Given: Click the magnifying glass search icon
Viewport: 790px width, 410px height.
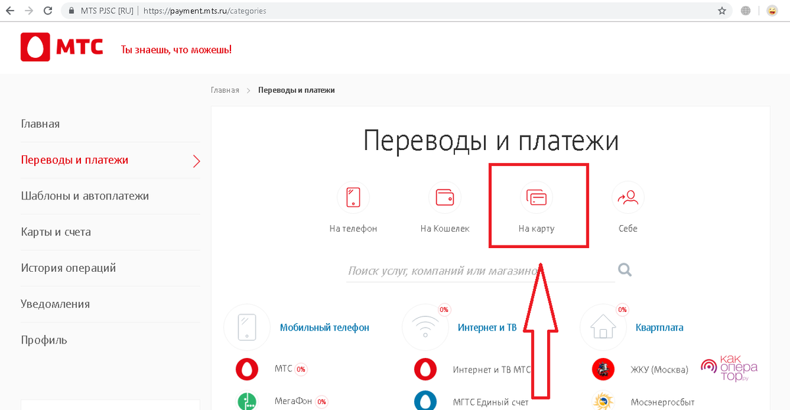Looking at the screenshot, I should [x=625, y=269].
